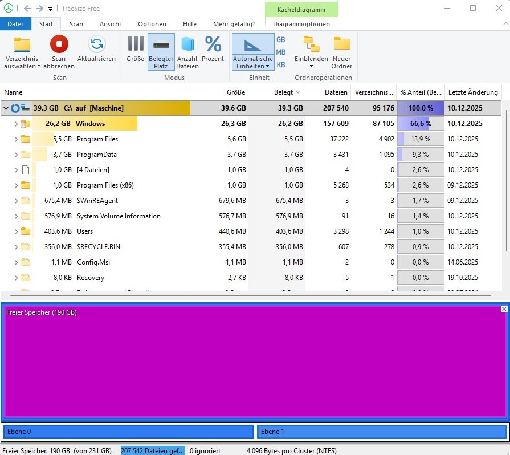Click the C:\ drive icon in root row
The height and width of the screenshot is (455, 510).
pyautogui.click(x=25, y=107)
